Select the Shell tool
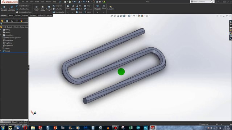Screen dimensions: 232x130 click(79, 12)
